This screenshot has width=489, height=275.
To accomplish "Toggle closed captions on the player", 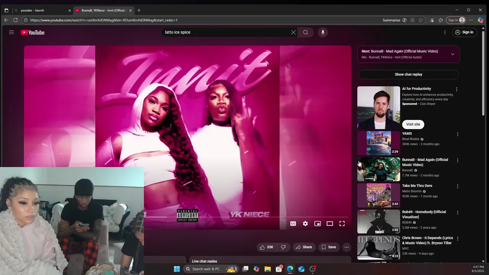I will coord(293,224).
